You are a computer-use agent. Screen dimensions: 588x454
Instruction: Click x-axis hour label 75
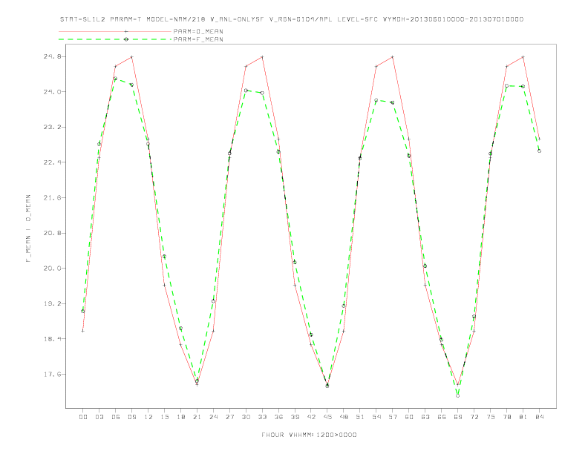point(491,417)
